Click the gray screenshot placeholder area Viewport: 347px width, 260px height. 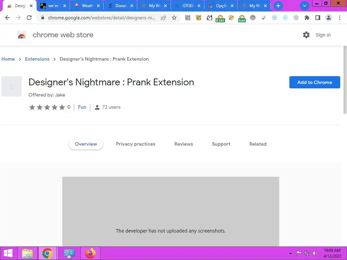click(171, 211)
